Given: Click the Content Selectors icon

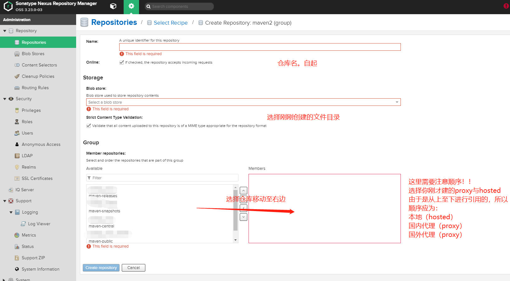Looking at the screenshot, I should tap(17, 65).
